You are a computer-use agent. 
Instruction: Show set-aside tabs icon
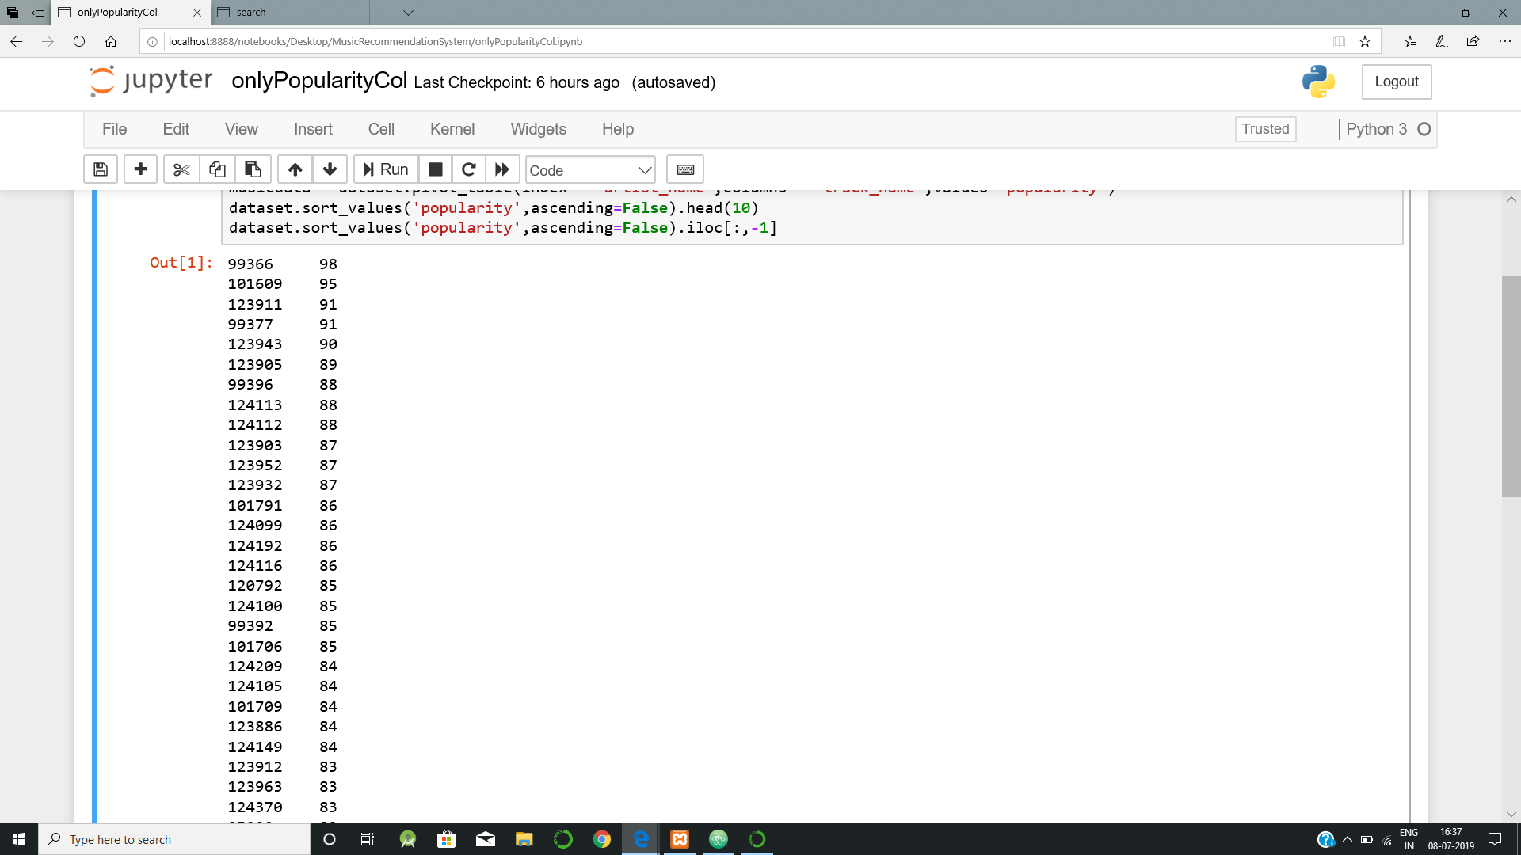(x=13, y=13)
